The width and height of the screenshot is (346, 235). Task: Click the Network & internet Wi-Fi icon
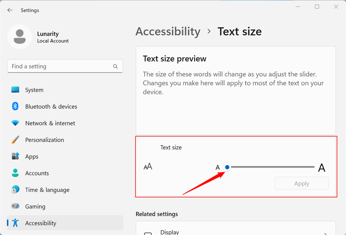pos(16,123)
